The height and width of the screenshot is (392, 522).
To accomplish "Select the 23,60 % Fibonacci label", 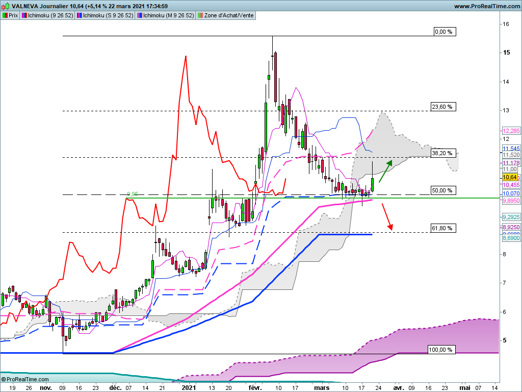I will (x=443, y=107).
